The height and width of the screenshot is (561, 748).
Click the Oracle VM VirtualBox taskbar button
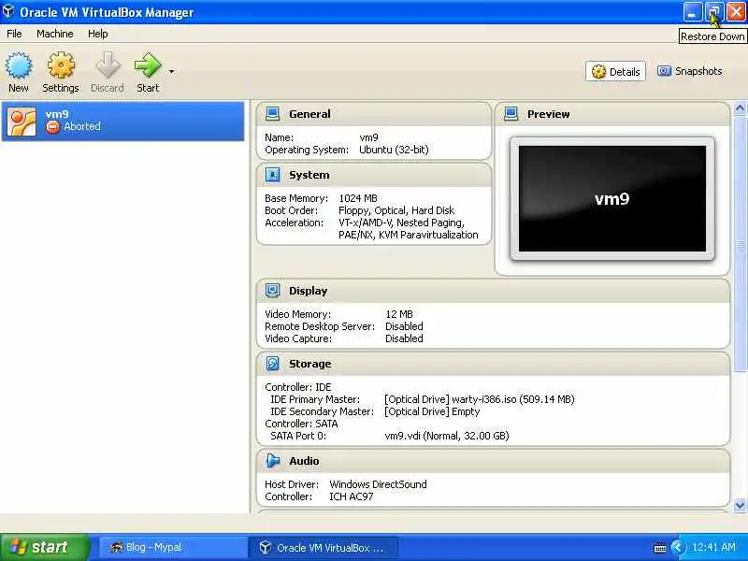click(x=324, y=548)
